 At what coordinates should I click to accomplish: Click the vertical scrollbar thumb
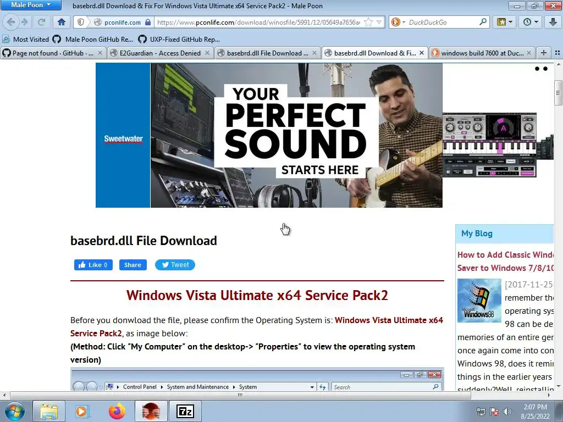[x=558, y=93]
